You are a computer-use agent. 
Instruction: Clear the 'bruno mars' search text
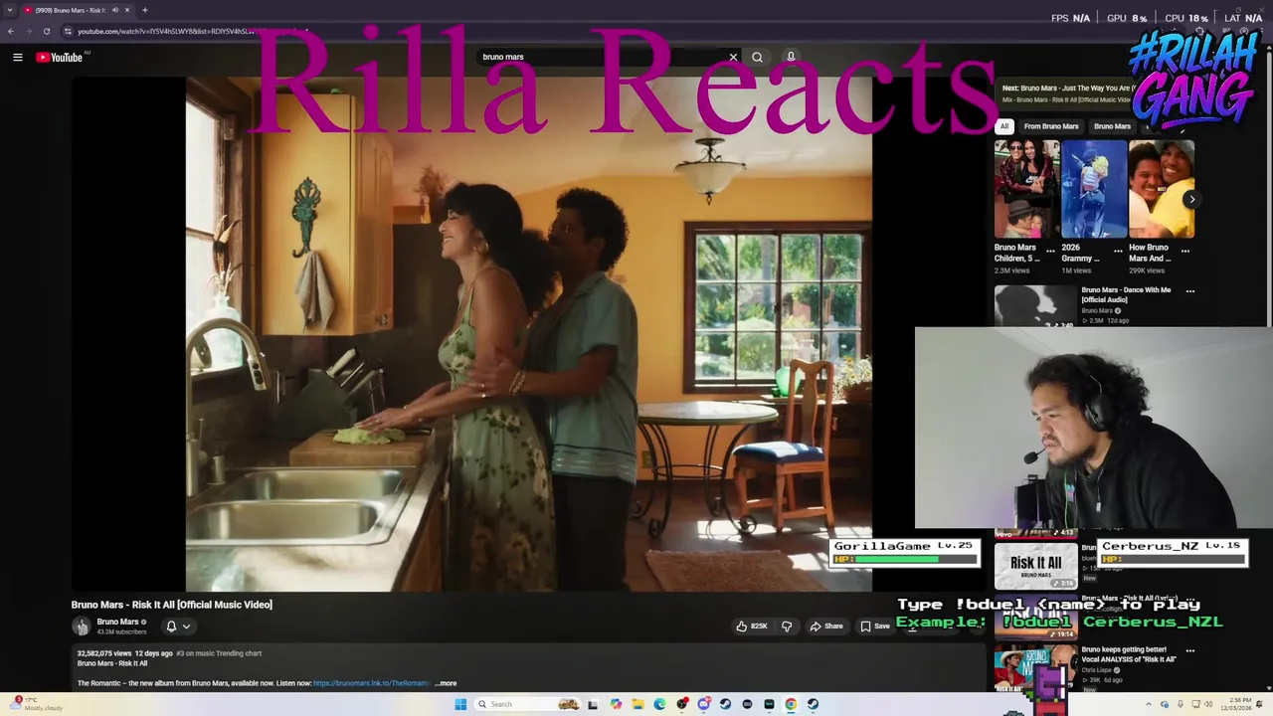(734, 57)
